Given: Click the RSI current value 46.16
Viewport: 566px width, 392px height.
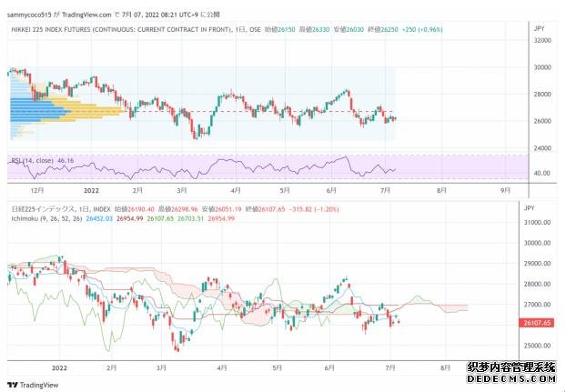Looking at the screenshot, I should 66,160.
